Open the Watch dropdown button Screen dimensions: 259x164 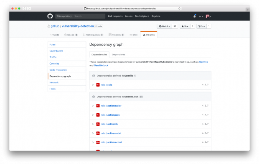(164, 26)
